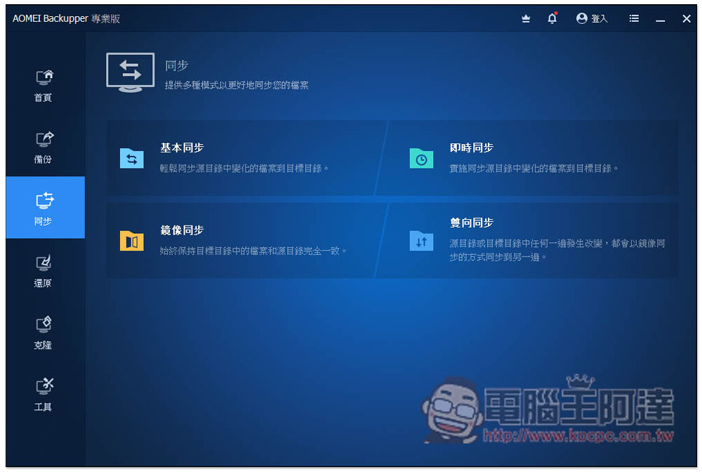Click the 登入 login button
The height and width of the screenshot is (472, 702).
[x=592, y=19]
